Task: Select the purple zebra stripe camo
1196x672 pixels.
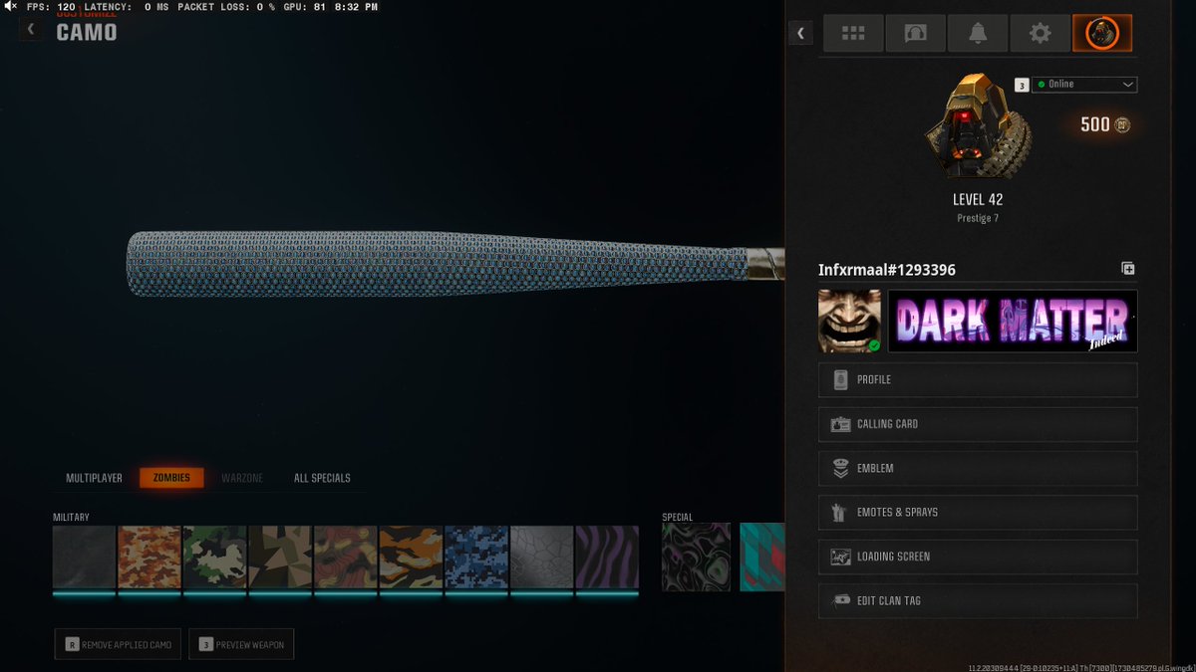Action: [607, 558]
